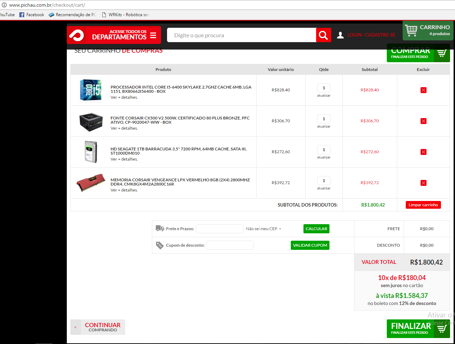The width and height of the screenshot is (455, 344).
Task: Click 'atualizar' under the Intel processor quantity
Action: [x=324, y=96]
